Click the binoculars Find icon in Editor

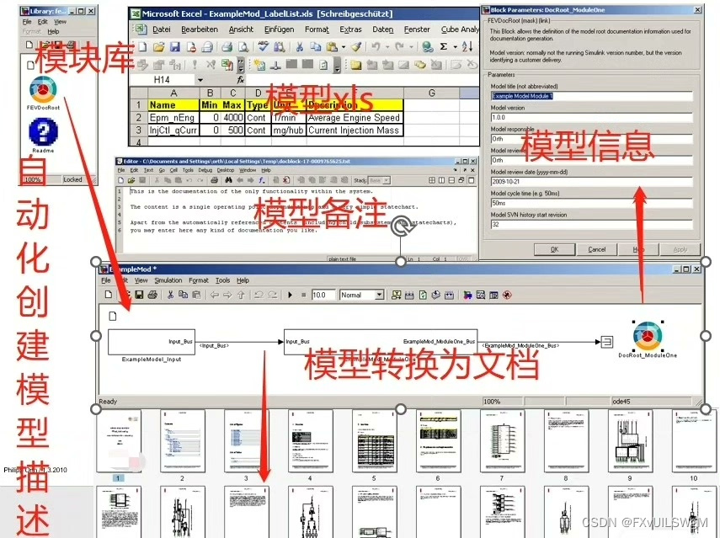228,180
